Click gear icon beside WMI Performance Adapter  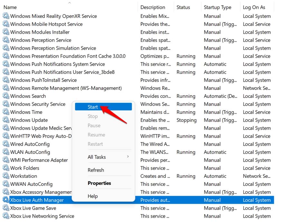[x=6, y=160]
